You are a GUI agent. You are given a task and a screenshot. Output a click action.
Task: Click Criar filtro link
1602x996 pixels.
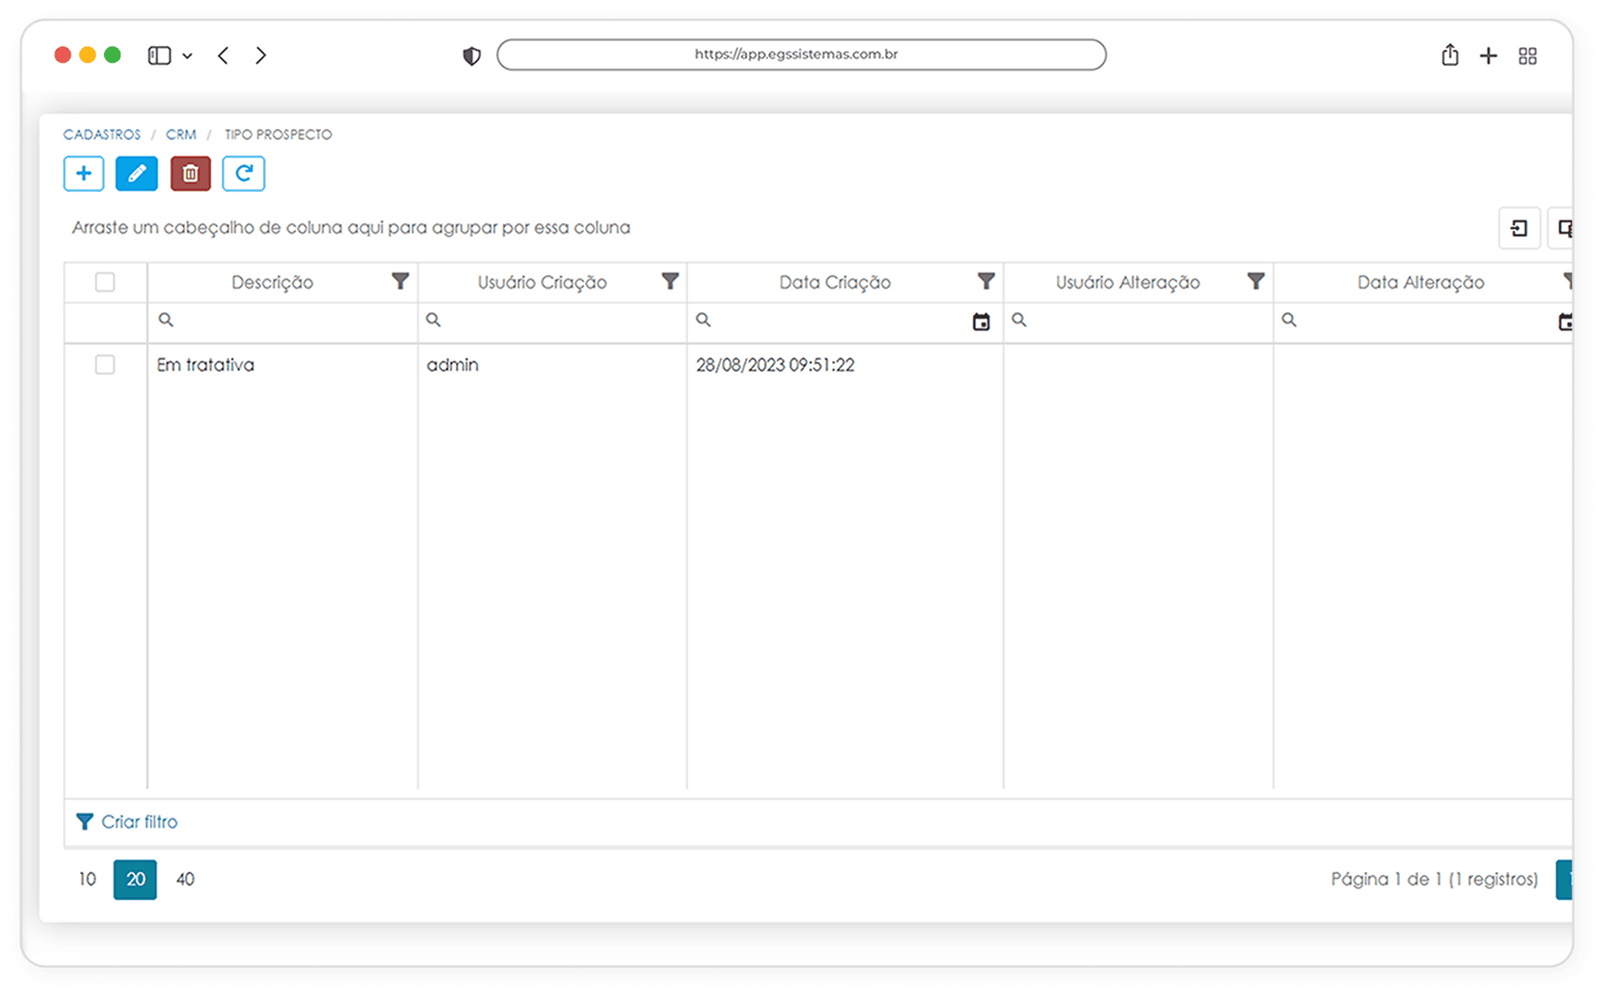tap(139, 821)
